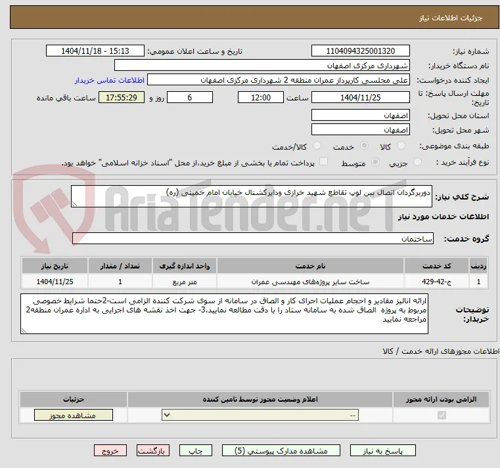Click the response deadline date field
This screenshot has width=500, height=468.
tap(360, 98)
